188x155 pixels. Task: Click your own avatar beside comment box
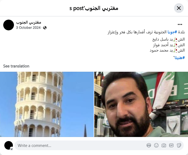coord(9,145)
